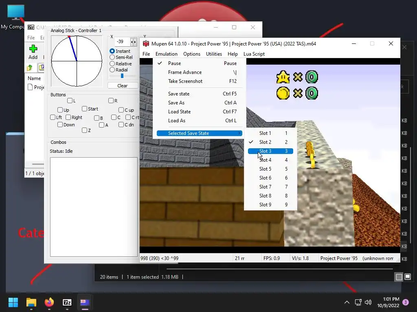Adjust the analog sensitivity slider handle

(122, 76)
